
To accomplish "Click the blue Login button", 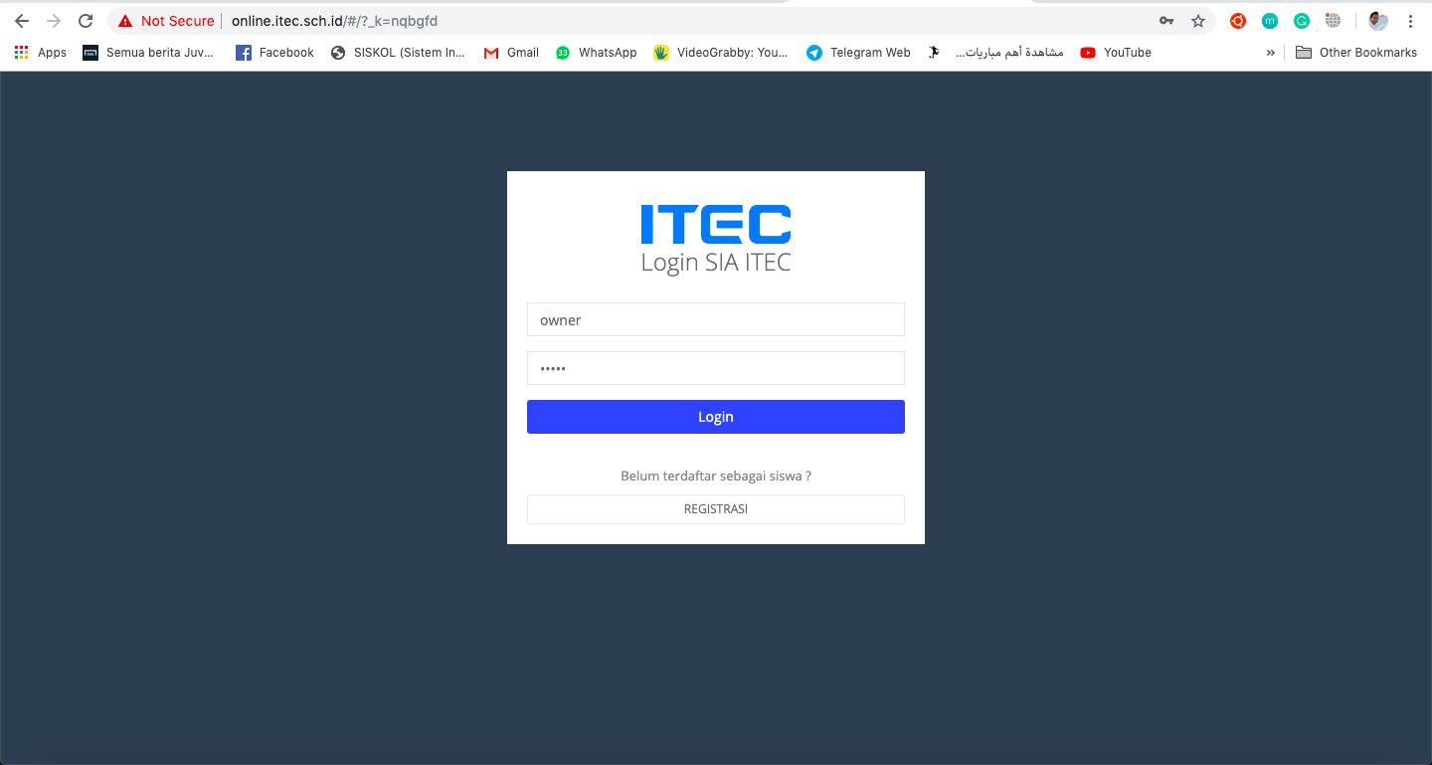I will coord(716,417).
